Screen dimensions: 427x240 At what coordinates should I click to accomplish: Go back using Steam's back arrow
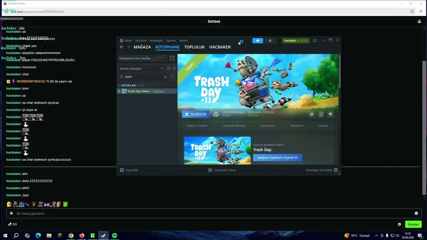coord(121,47)
